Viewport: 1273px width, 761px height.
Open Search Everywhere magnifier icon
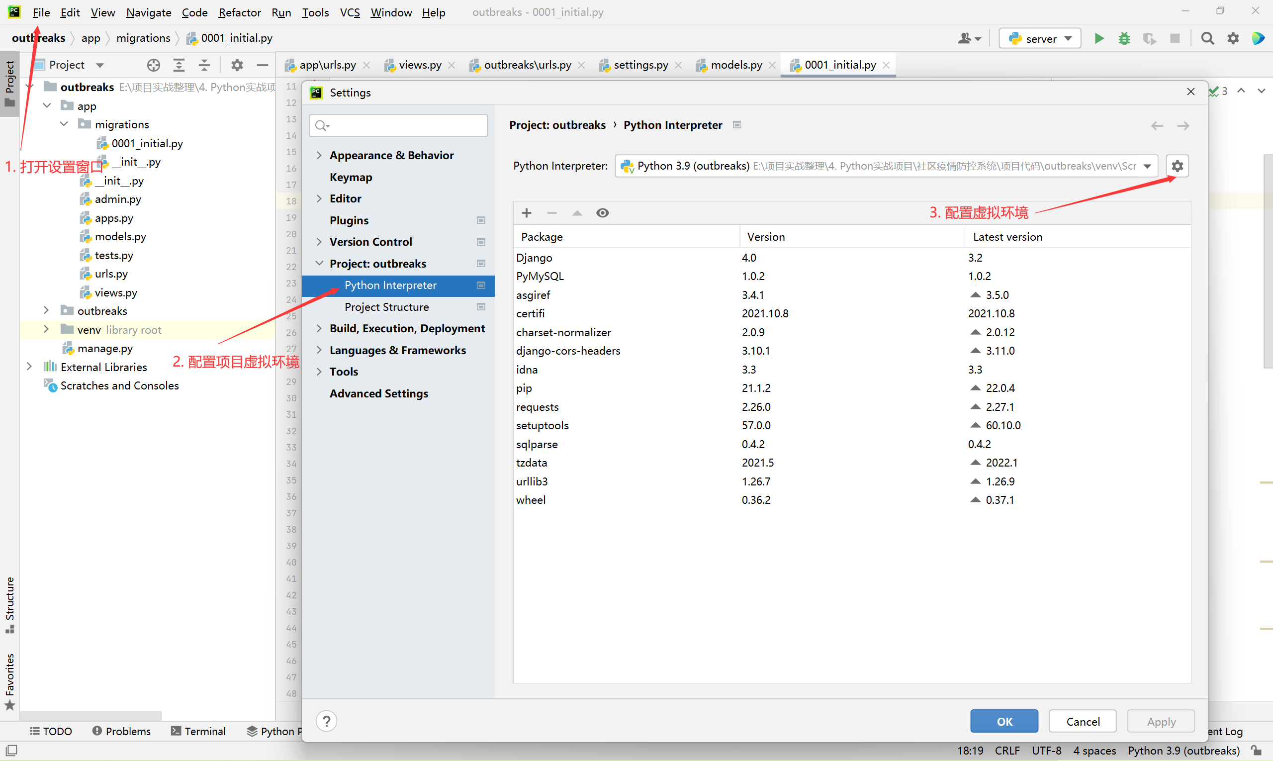coord(1207,38)
